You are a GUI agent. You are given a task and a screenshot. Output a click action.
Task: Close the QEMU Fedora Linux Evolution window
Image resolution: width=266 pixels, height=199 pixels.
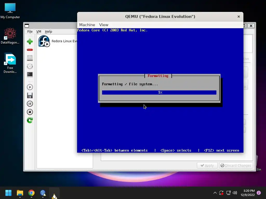coord(239,17)
